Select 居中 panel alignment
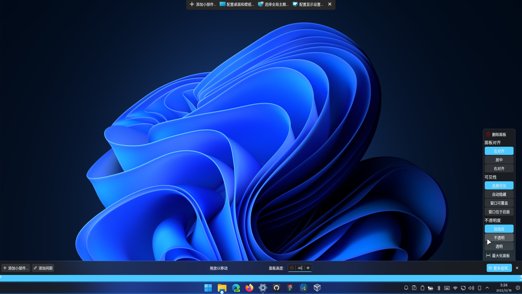 click(499, 160)
